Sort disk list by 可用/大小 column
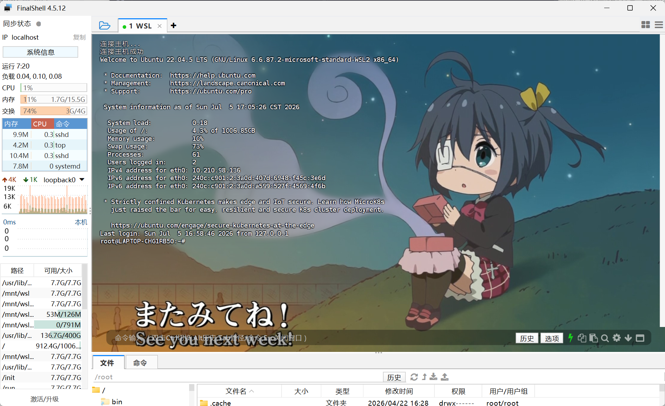This screenshot has height=406, width=665. [58, 271]
